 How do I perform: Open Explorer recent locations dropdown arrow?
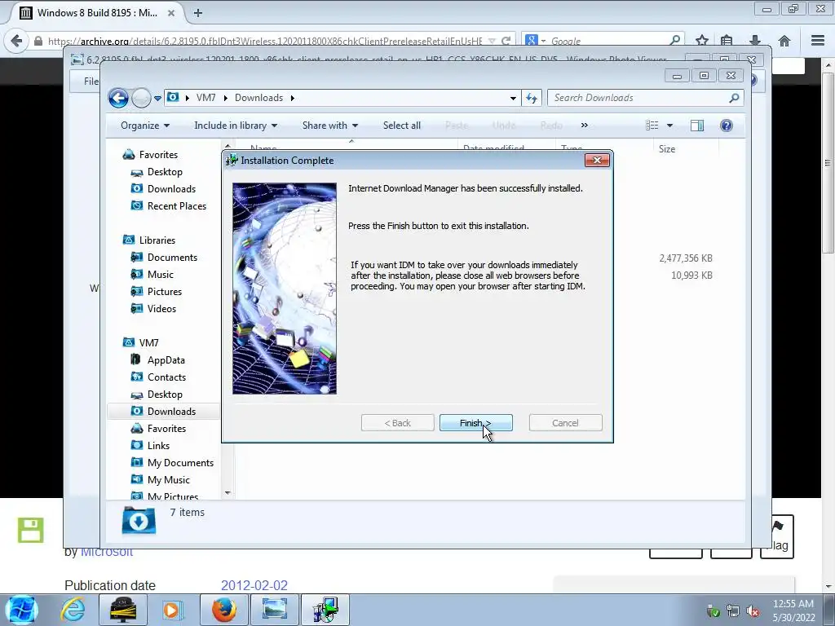(157, 99)
